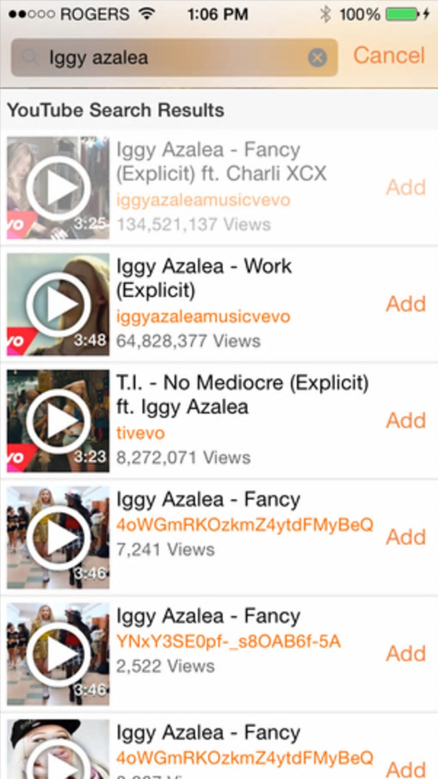The image size is (438, 779).
Task: Add the Fancy video with 7,241 views
Action: tap(406, 537)
